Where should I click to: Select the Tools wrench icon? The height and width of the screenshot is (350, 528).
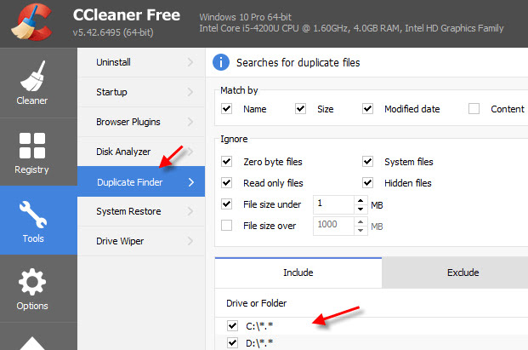coord(33,215)
